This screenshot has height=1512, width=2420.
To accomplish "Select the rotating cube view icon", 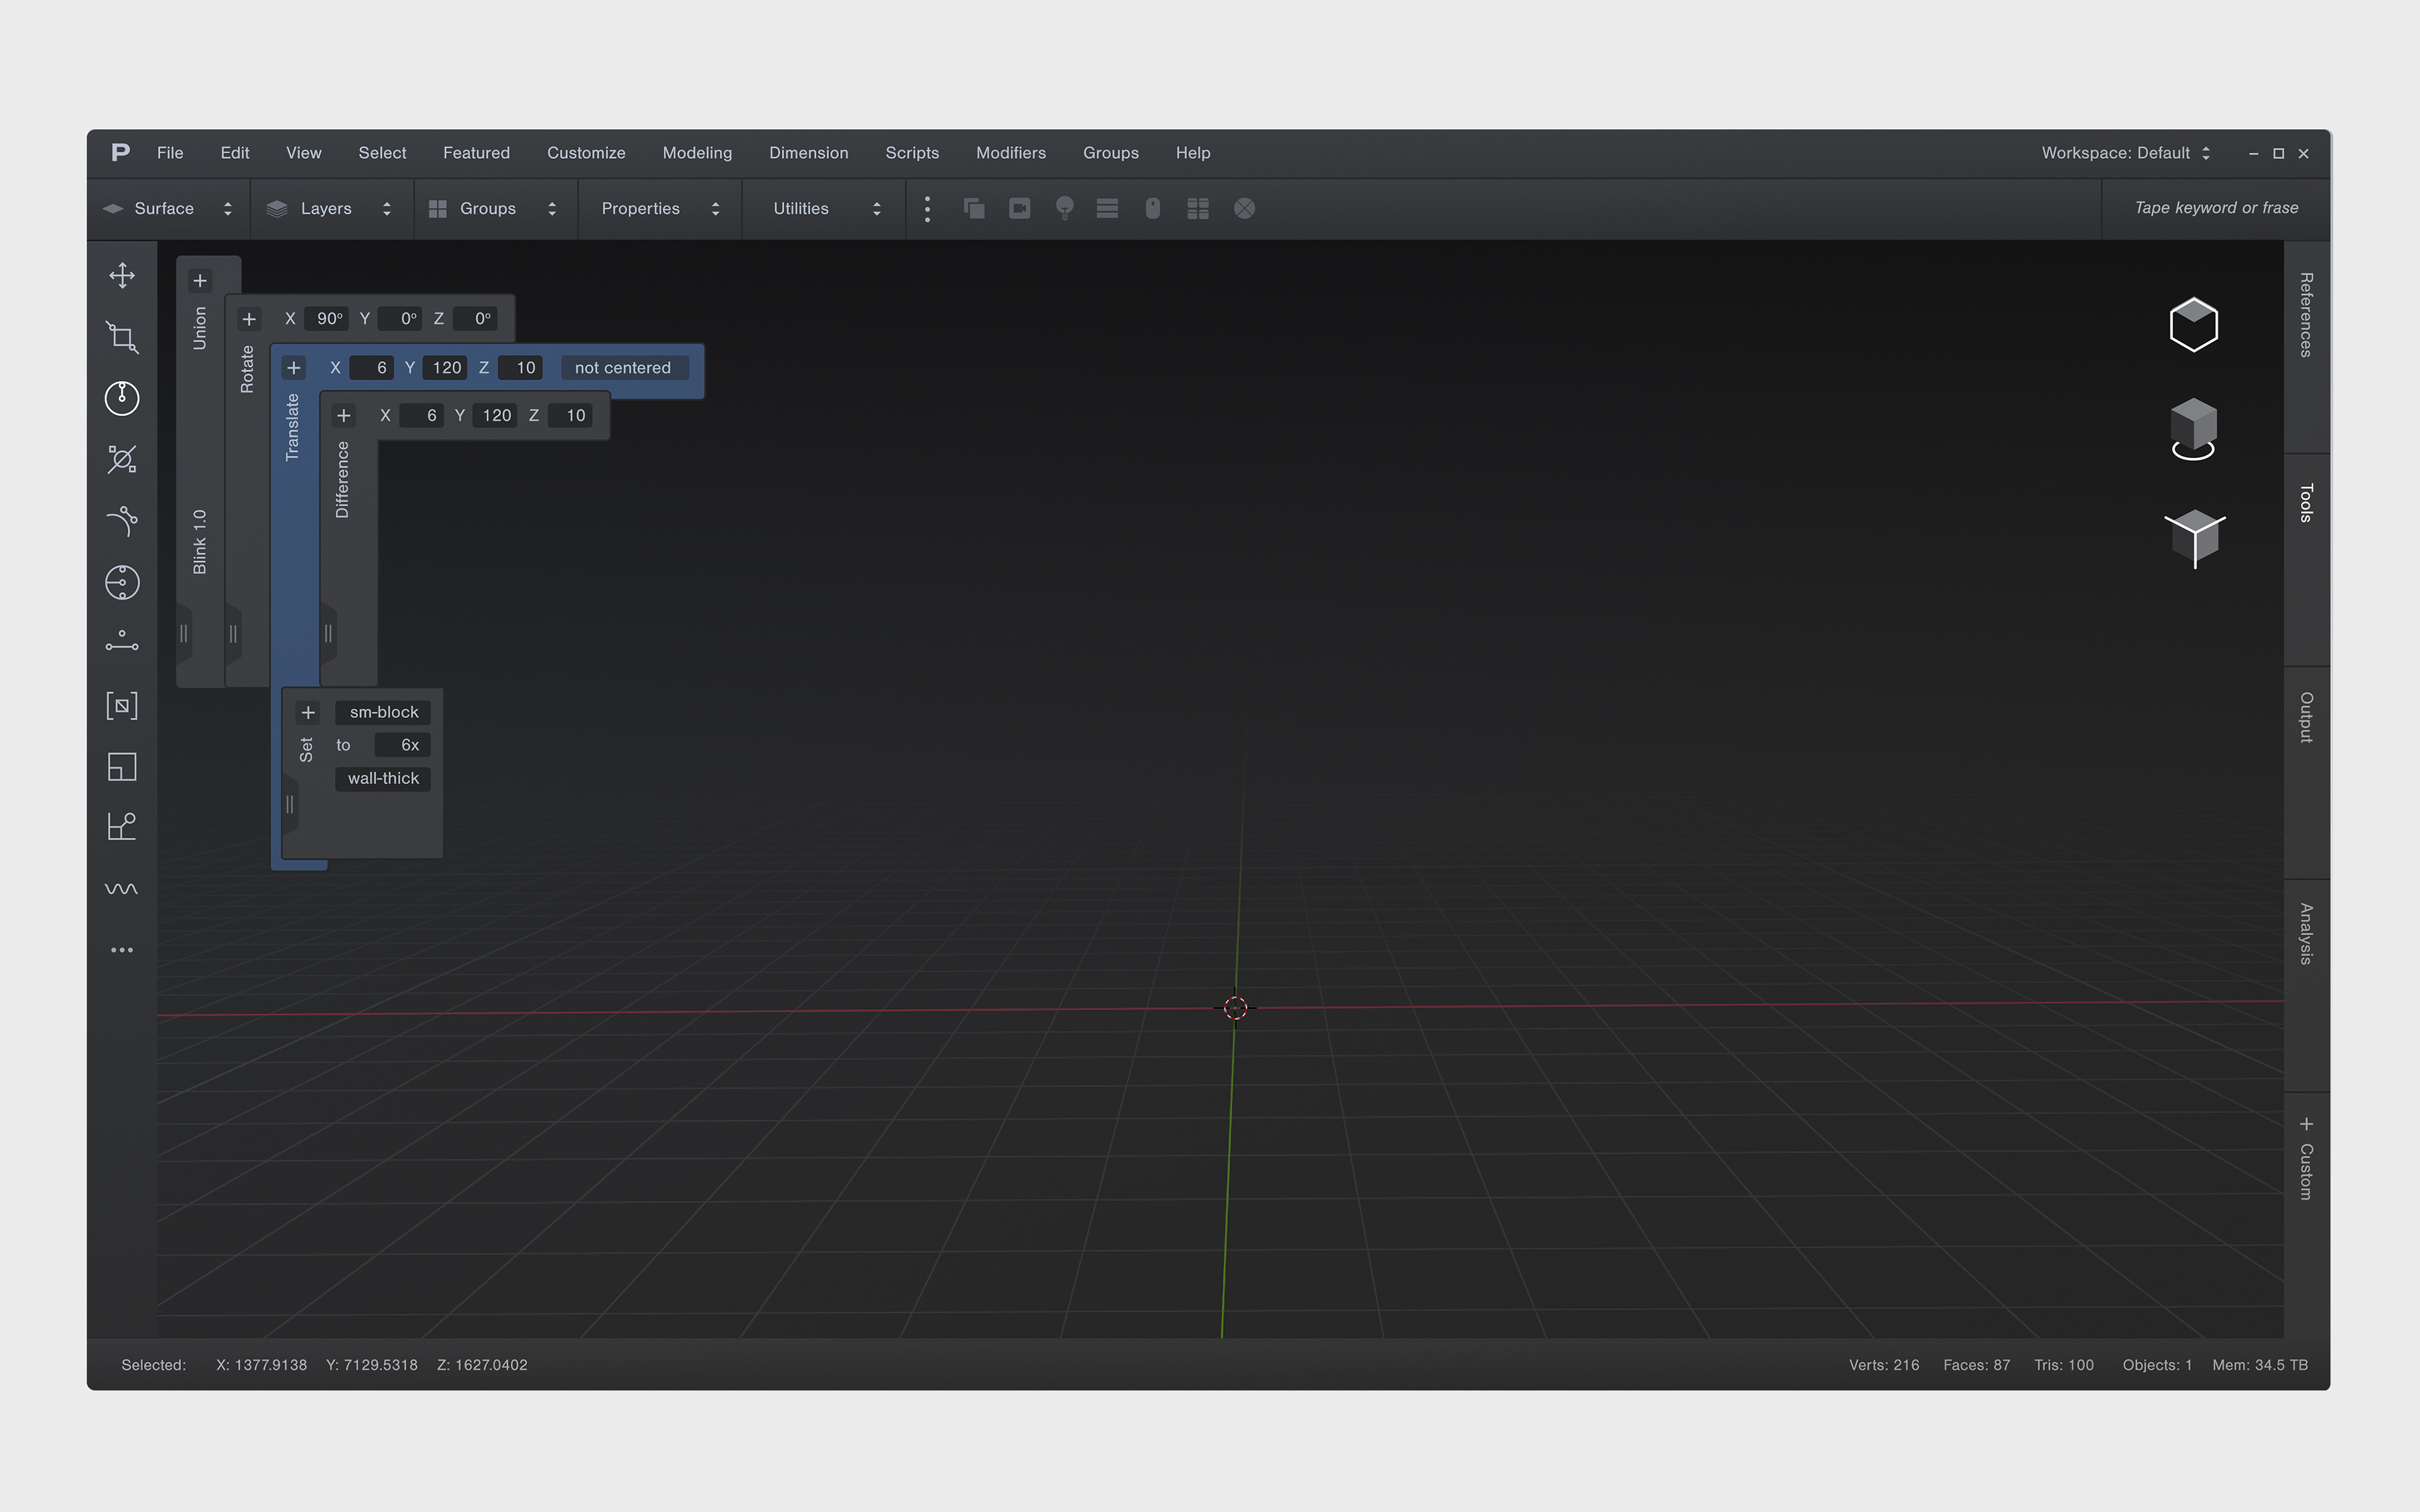I will 2193,429.
